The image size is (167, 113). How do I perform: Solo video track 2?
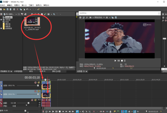pos(39,91)
